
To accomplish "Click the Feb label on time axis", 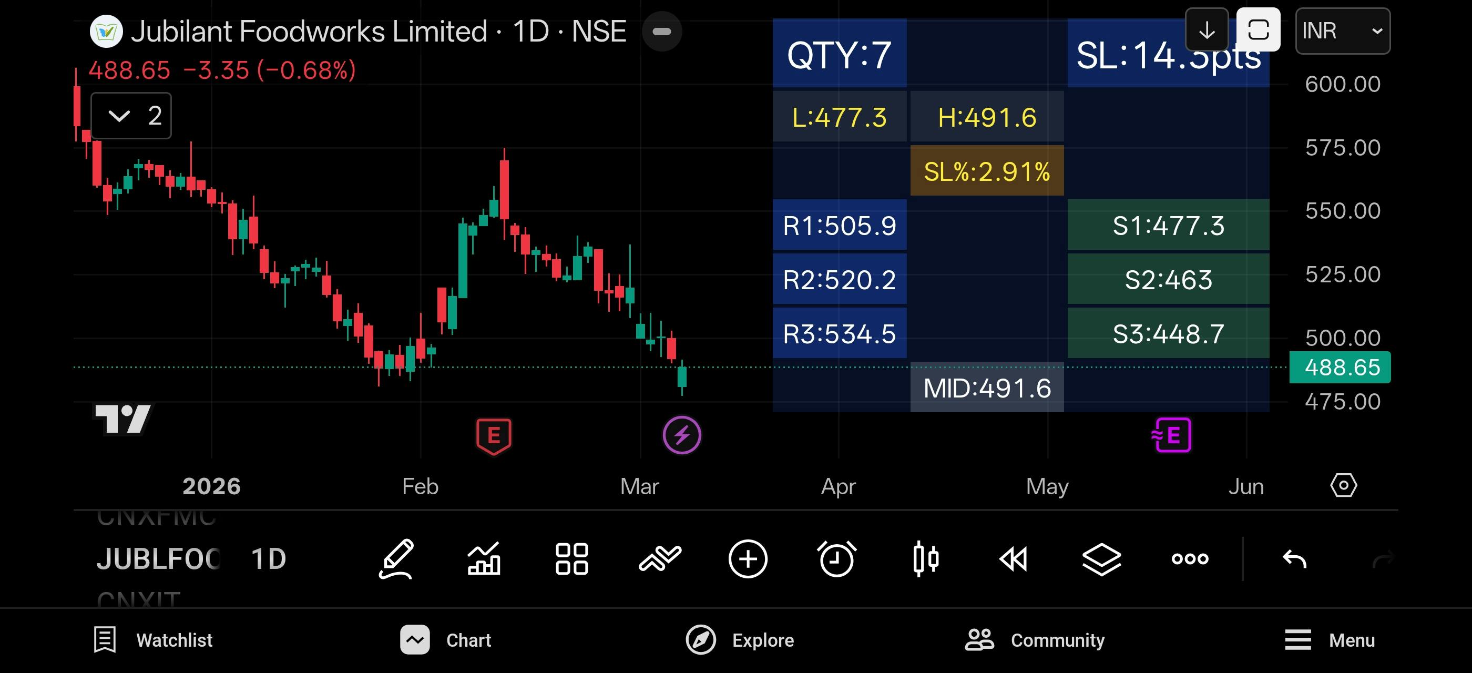I will tap(420, 486).
